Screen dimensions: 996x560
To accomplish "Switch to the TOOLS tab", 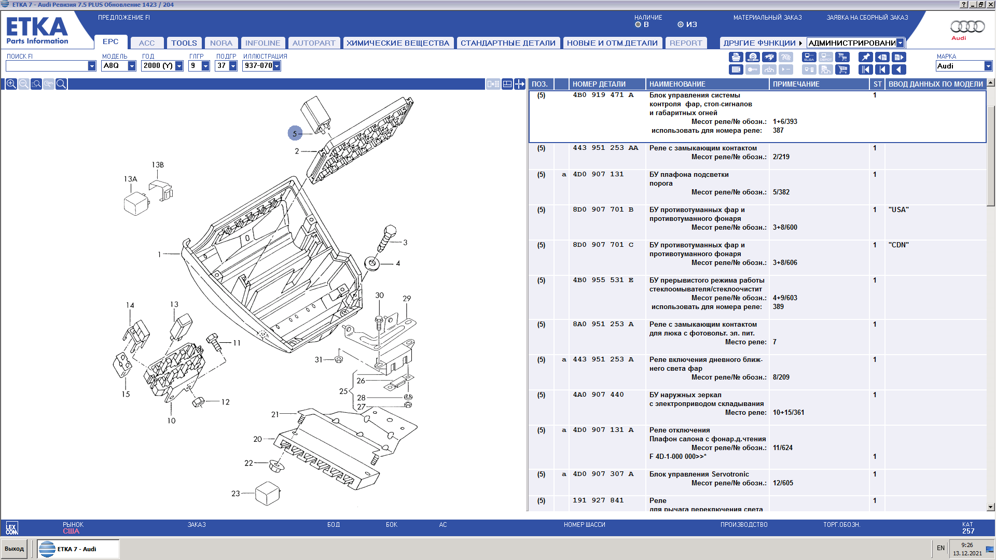I will point(184,43).
